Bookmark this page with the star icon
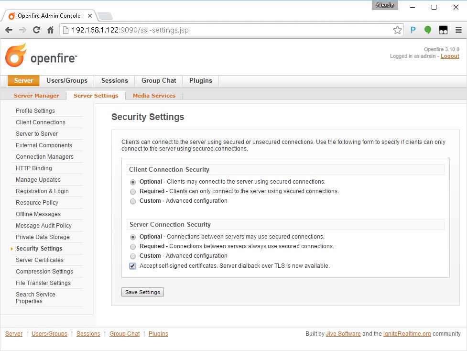This screenshot has height=351, width=467. click(x=397, y=30)
